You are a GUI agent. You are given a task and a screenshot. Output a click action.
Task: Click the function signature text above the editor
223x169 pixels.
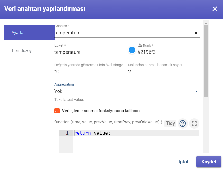(x=108, y=122)
